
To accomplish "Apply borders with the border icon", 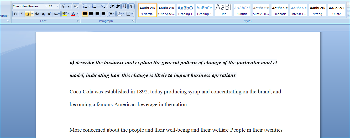I will click(128, 14).
